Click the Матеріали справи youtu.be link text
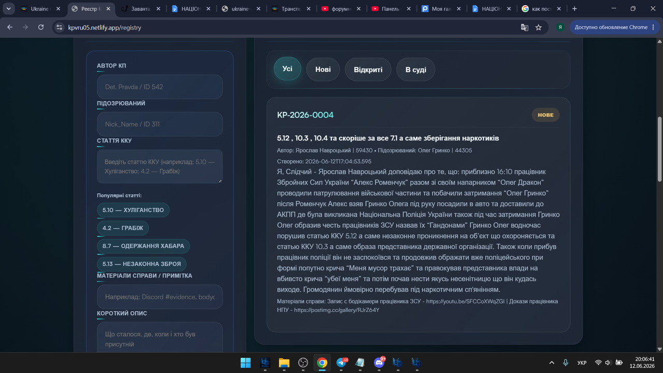The width and height of the screenshot is (663, 373). pyautogui.click(x=465, y=301)
